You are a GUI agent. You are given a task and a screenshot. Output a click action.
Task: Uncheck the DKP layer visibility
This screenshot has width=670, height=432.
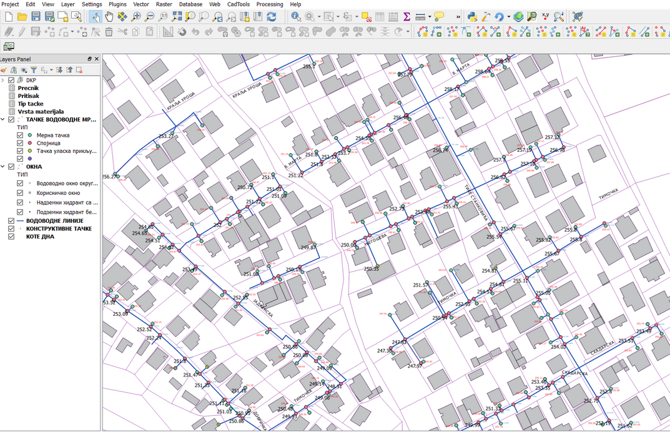tap(12, 81)
